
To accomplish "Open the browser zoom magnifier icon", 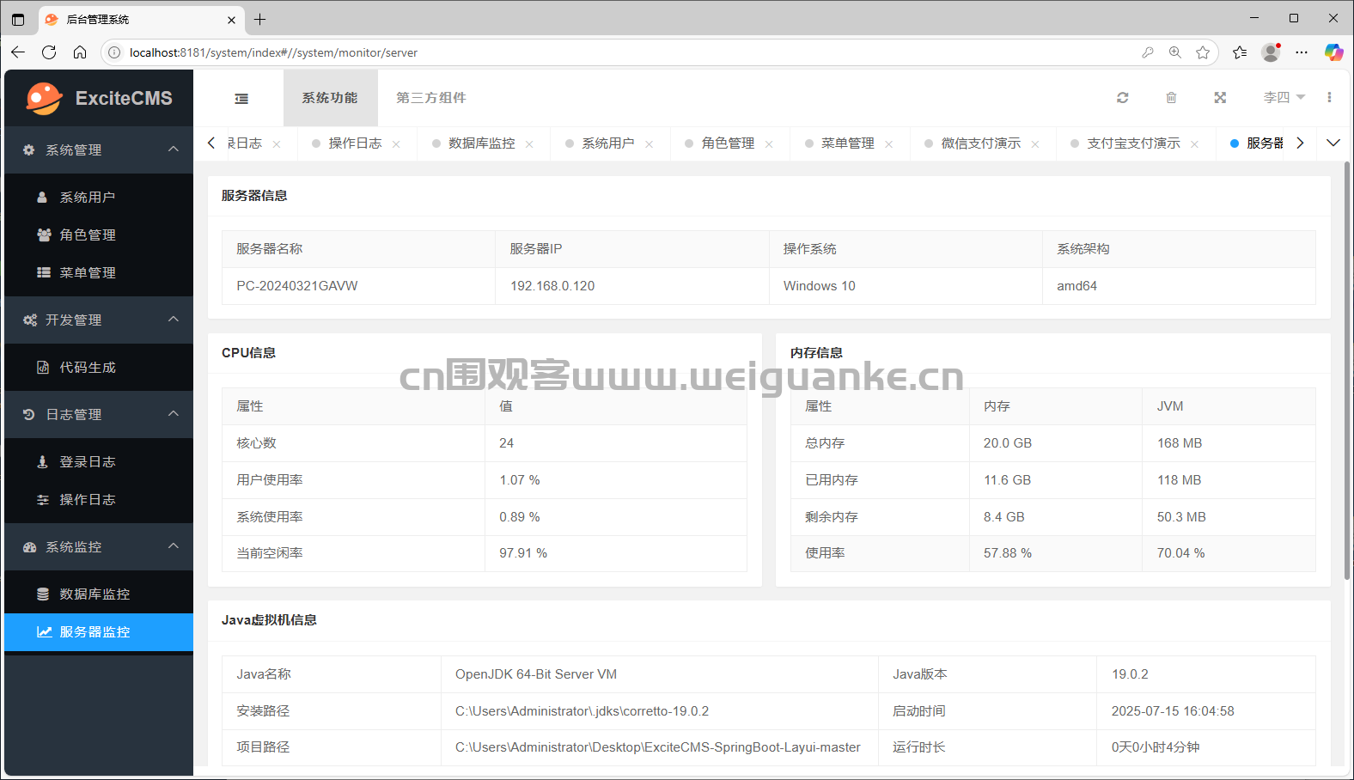I will point(1175,52).
